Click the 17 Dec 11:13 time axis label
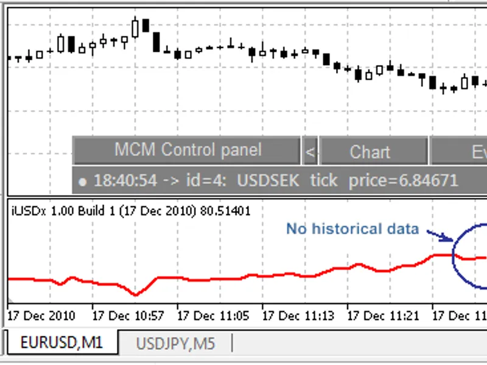This screenshot has height=365, width=487. 298,316
